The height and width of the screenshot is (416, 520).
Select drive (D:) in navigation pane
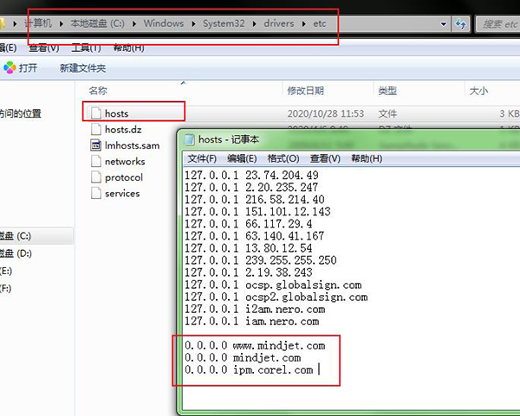16,253
